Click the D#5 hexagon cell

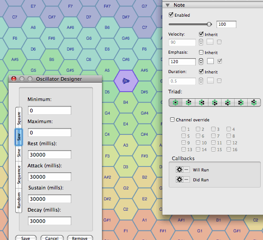pos(144,92)
